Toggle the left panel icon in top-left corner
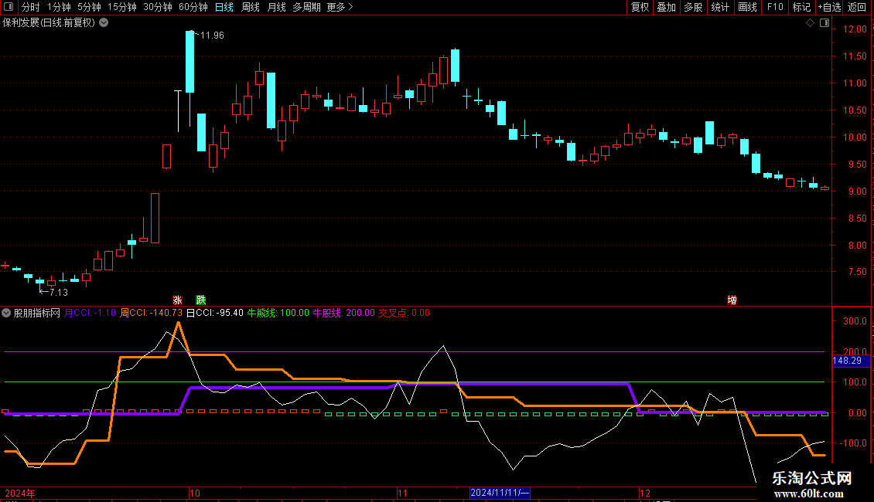This screenshot has width=874, height=502. (9, 7)
